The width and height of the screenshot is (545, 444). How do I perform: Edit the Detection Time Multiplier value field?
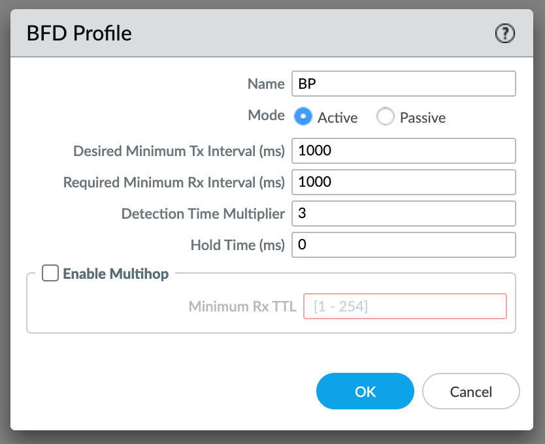point(403,214)
